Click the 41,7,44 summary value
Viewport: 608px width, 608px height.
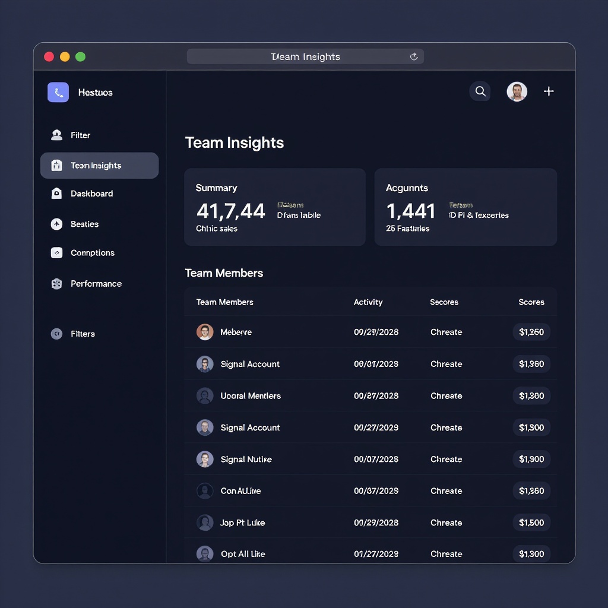point(231,211)
